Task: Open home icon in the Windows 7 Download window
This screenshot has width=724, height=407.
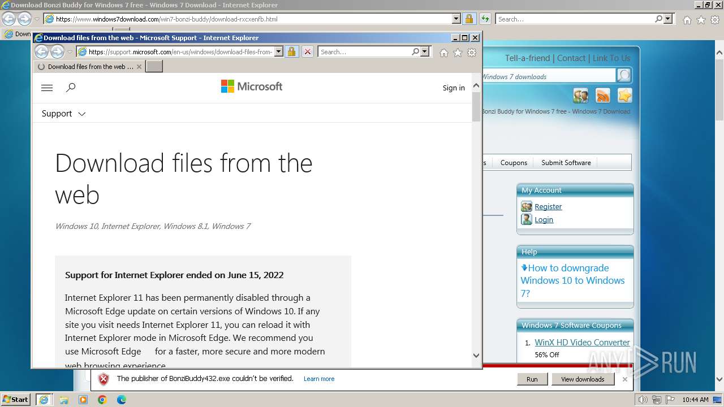Action: point(687,20)
